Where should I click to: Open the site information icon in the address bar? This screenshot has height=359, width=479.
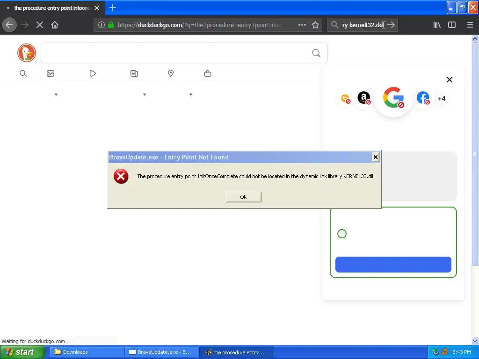pyautogui.click(x=102, y=25)
